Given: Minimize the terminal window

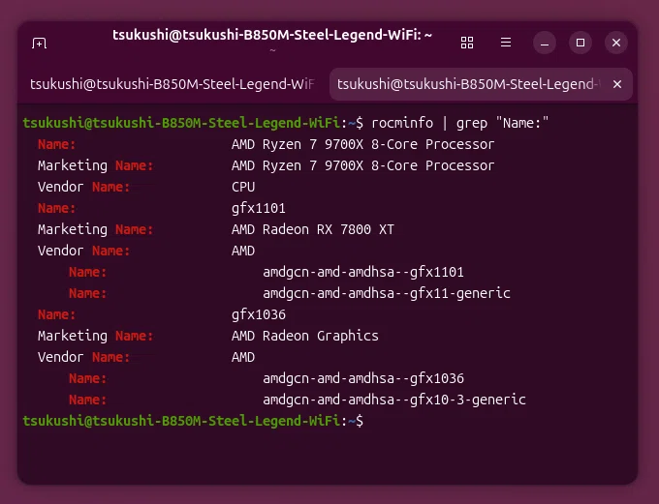Looking at the screenshot, I should (545, 43).
